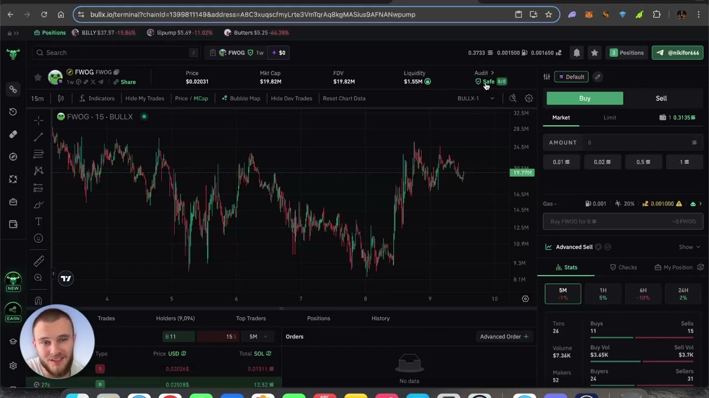Collapse the drawing toolbar arrow
The height and width of the screenshot is (398, 709).
pyautogui.click(x=53, y=274)
